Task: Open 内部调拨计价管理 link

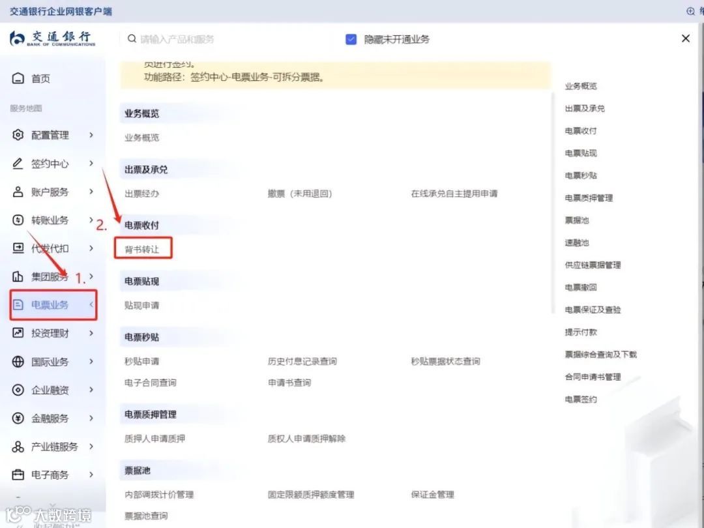Action: [159, 494]
